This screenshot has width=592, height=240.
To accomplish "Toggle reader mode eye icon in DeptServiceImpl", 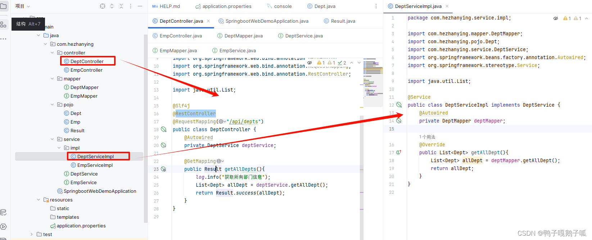I will (556, 18).
